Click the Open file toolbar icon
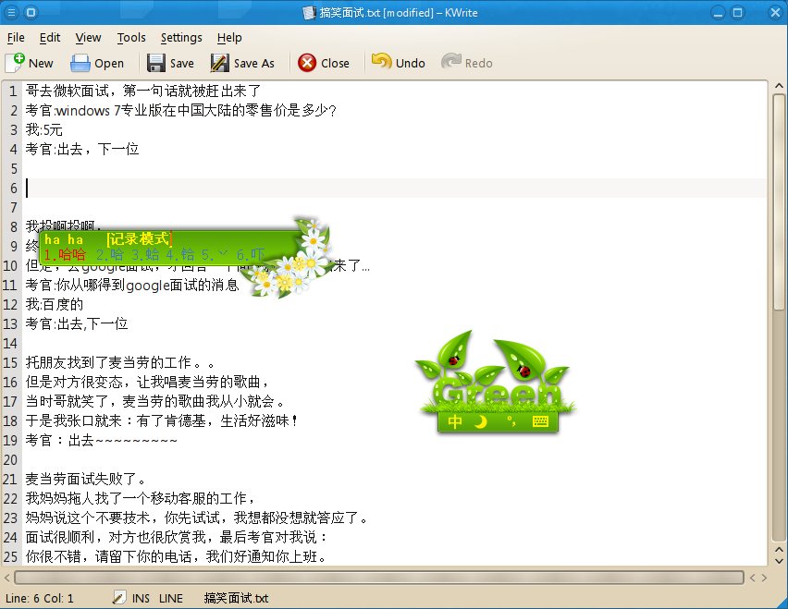Viewport: 788px width, 609px height. click(x=80, y=63)
